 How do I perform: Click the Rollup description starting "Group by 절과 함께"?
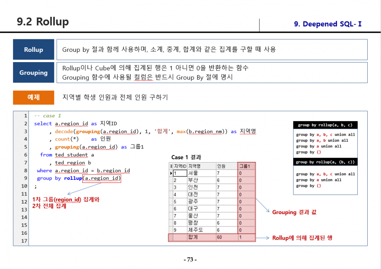[x=169, y=49]
